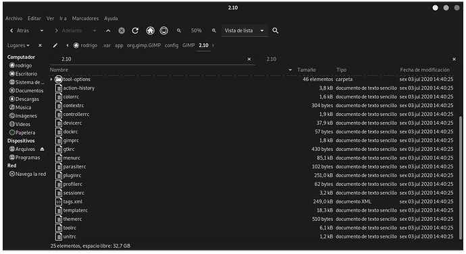Open the Vista de lista view dropdown
Image resolution: width=466 pixels, height=254 pixels.
tap(244, 30)
